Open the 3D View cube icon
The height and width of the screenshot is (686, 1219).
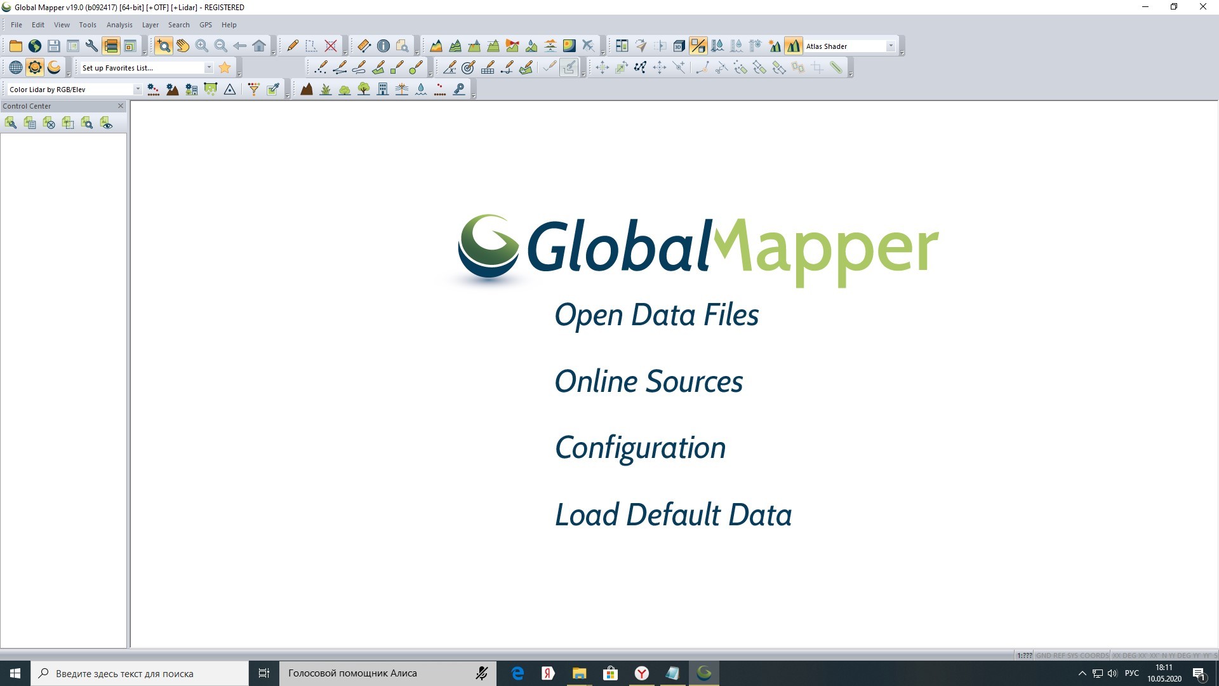pyautogui.click(x=679, y=46)
